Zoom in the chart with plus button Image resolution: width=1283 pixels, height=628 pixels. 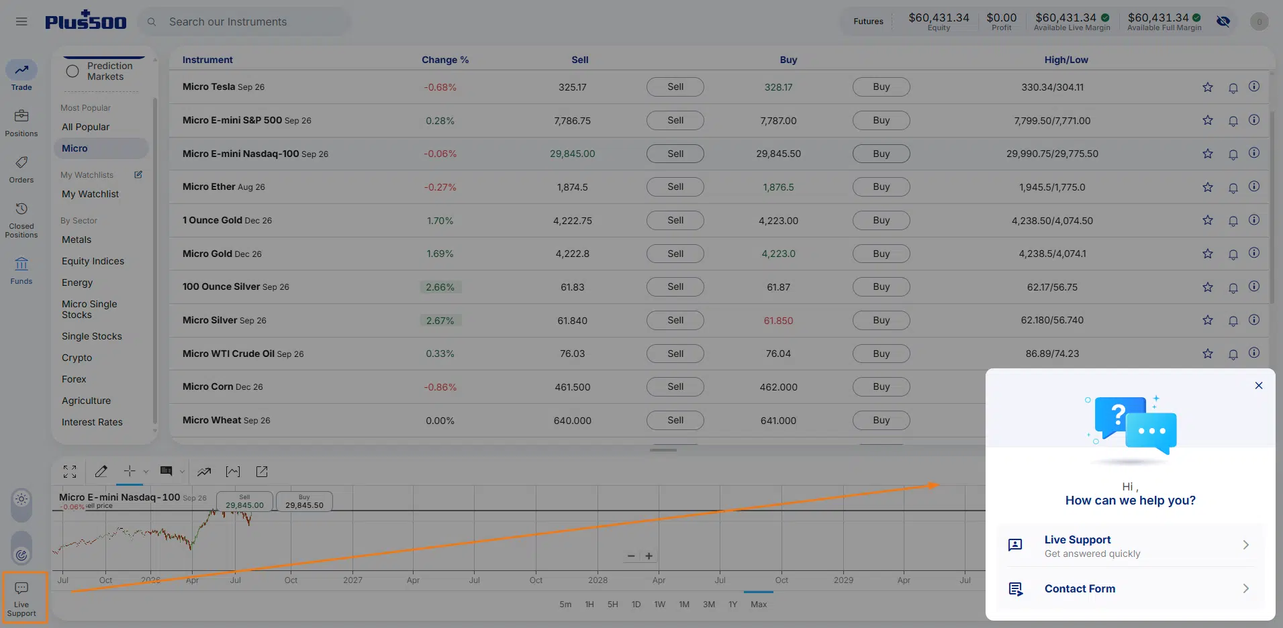[649, 556]
